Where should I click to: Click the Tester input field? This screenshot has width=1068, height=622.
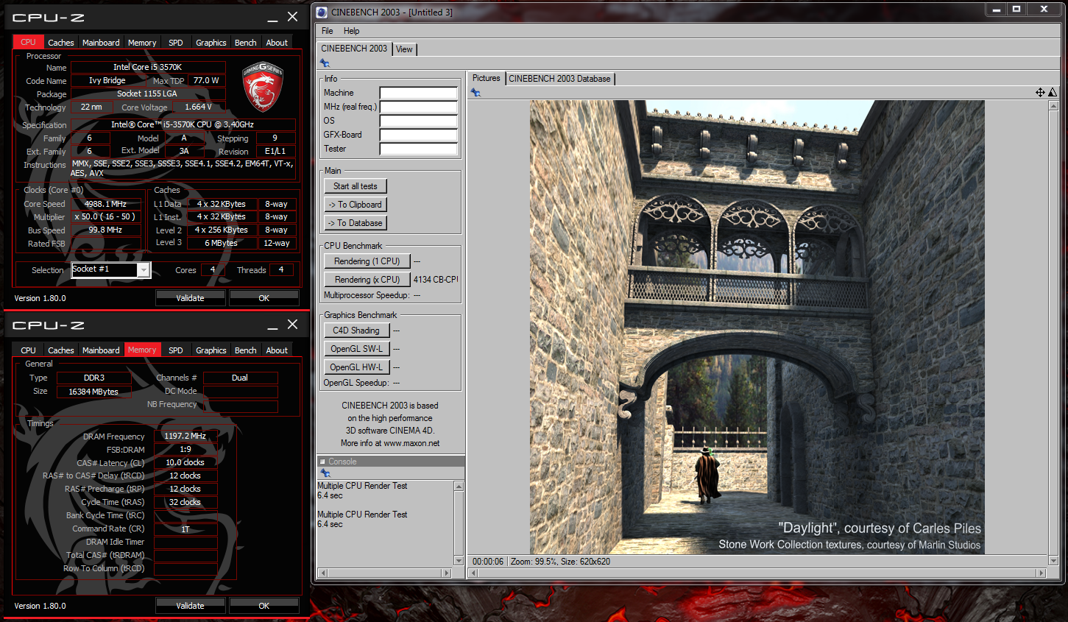coord(419,149)
